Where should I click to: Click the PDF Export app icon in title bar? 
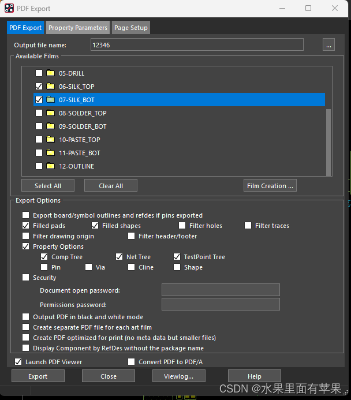(x=10, y=8)
